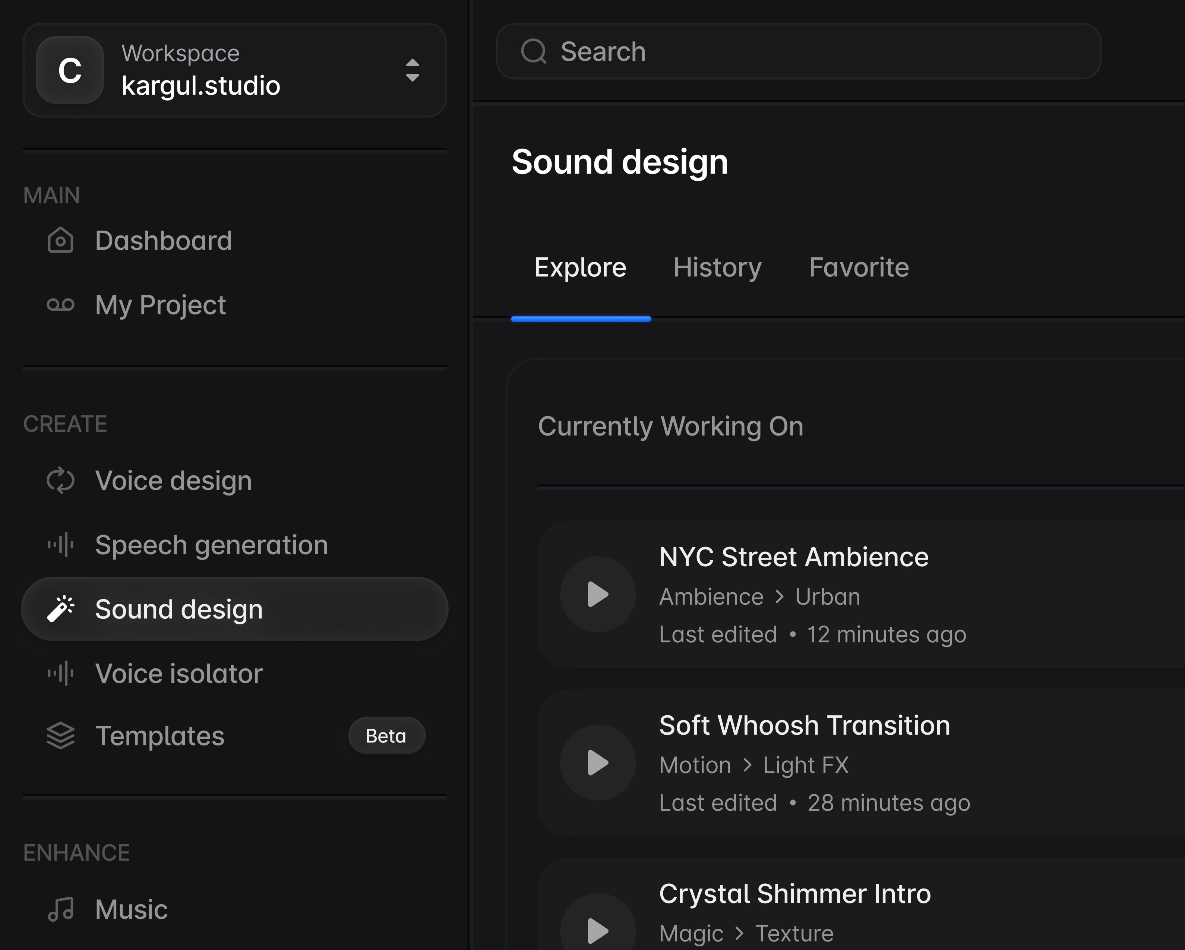Click the Sound design magic wand icon
The height and width of the screenshot is (950, 1185).
click(60, 609)
